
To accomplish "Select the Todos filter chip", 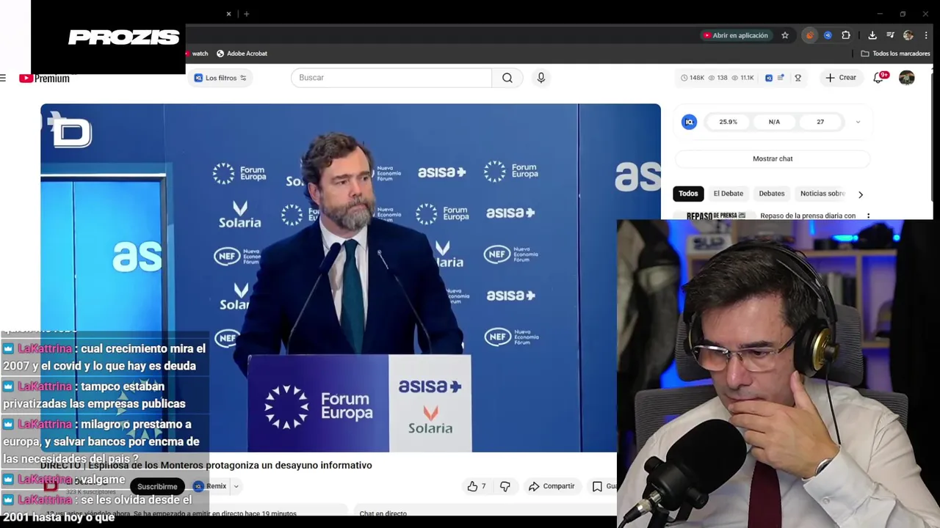I will 688,194.
